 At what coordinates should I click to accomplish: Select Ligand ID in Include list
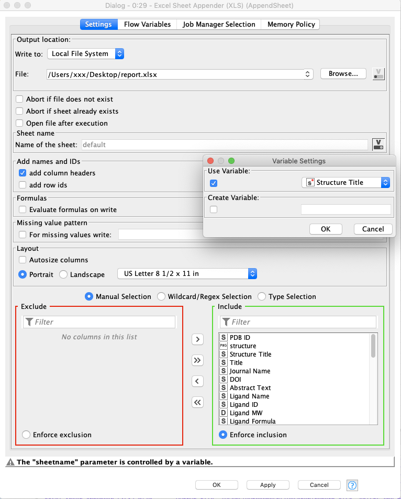tap(244, 404)
